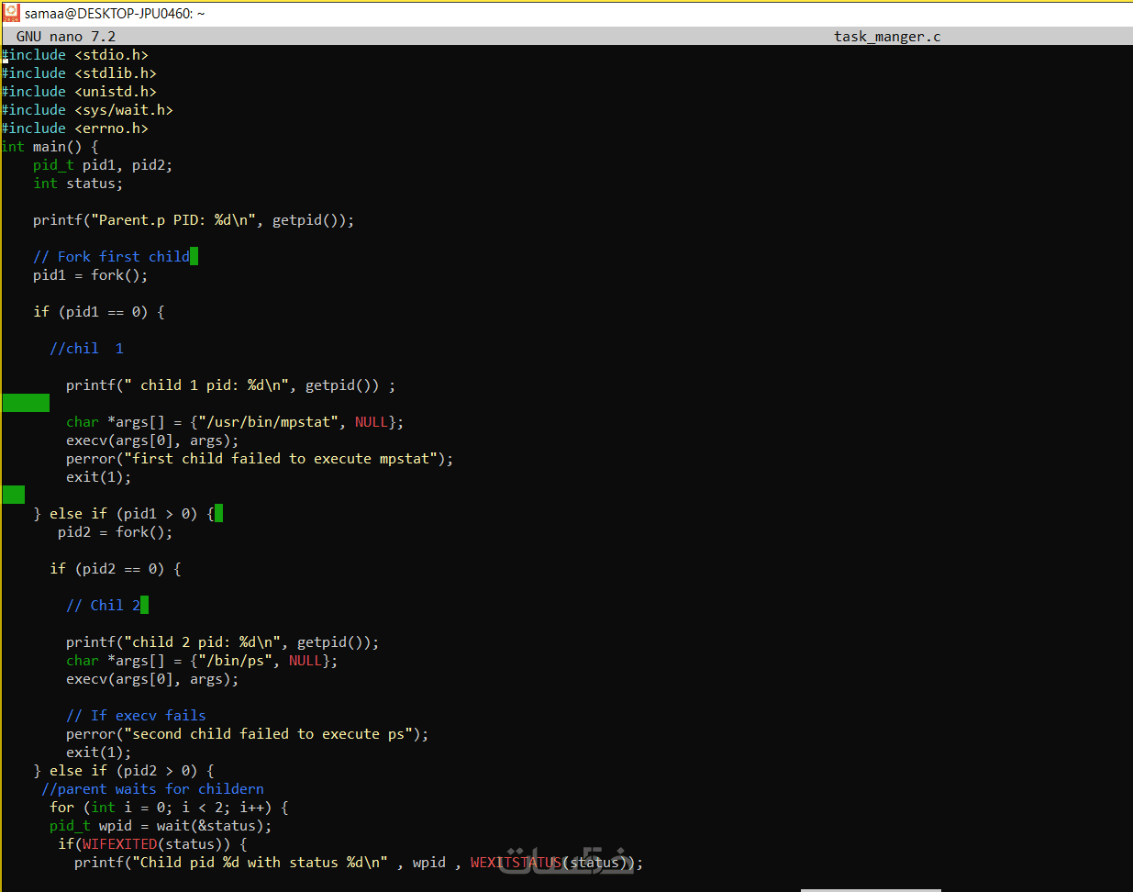The width and height of the screenshot is (1133, 892).
Task: Click the for (int i = 0 loop line
Action: point(169,808)
